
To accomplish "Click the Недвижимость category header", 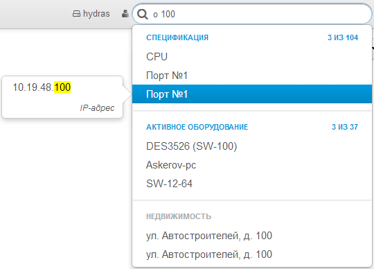I will click(x=179, y=216).
